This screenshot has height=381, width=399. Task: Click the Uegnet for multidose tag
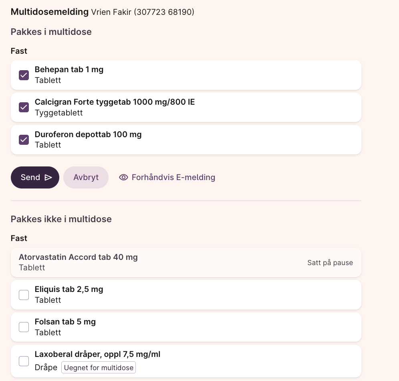tap(98, 368)
